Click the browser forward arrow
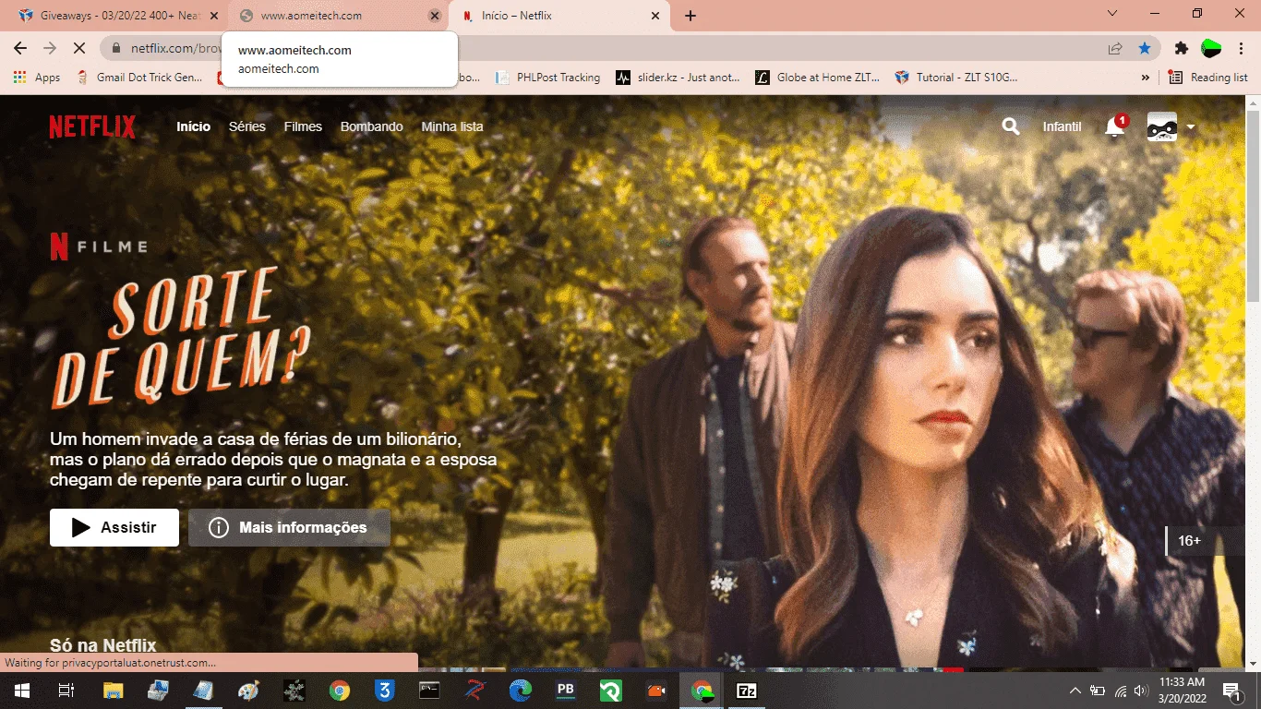This screenshot has height=709, width=1261. 50,48
